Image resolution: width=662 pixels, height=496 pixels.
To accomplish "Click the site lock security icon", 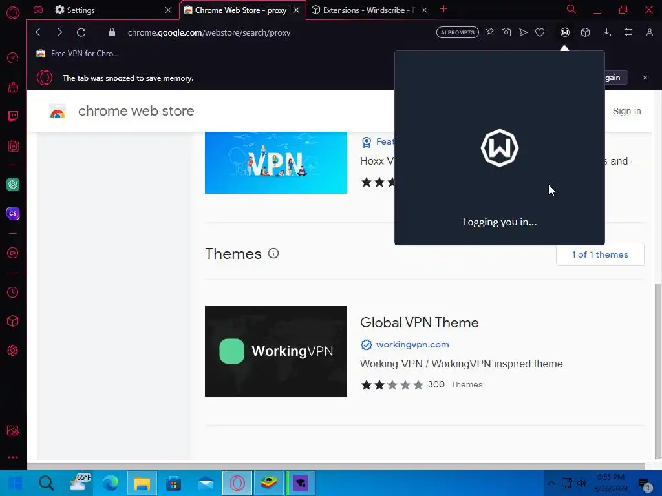I will [111, 32].
